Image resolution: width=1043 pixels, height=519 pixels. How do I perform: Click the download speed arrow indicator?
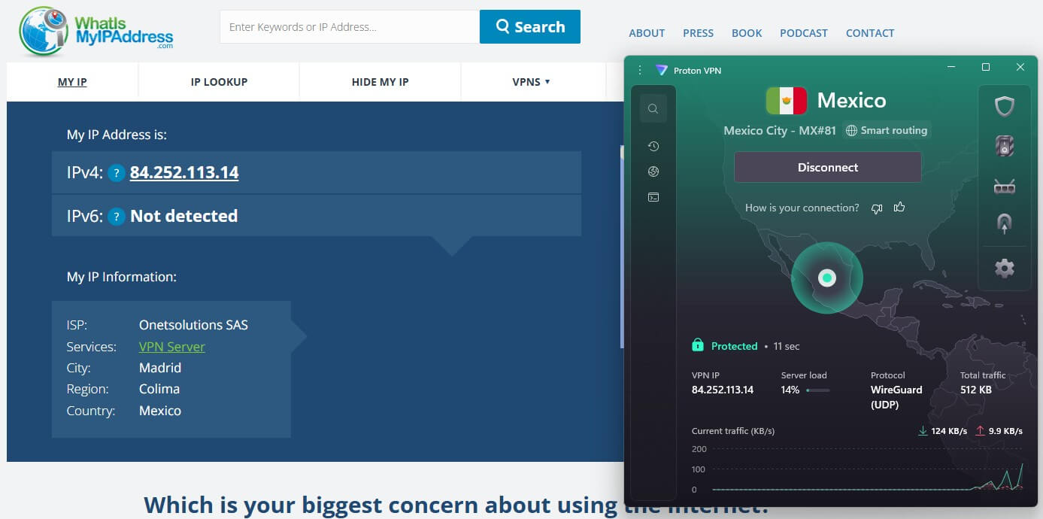[x=923, y=431]
